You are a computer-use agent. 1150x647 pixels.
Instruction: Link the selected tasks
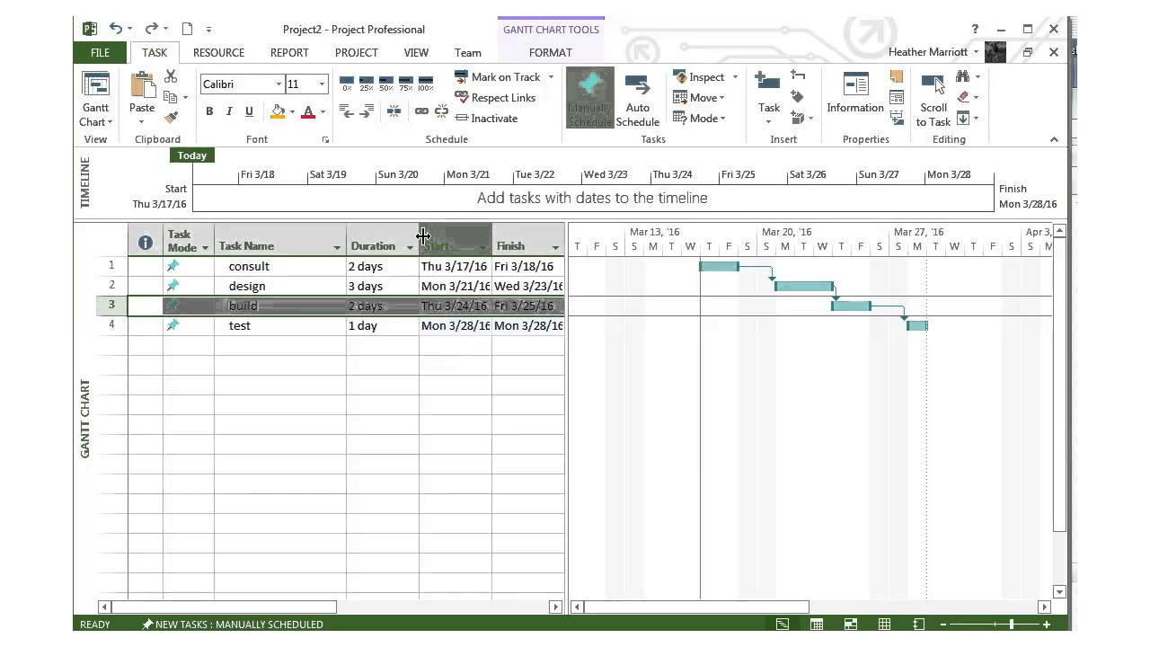click(421, 111)
